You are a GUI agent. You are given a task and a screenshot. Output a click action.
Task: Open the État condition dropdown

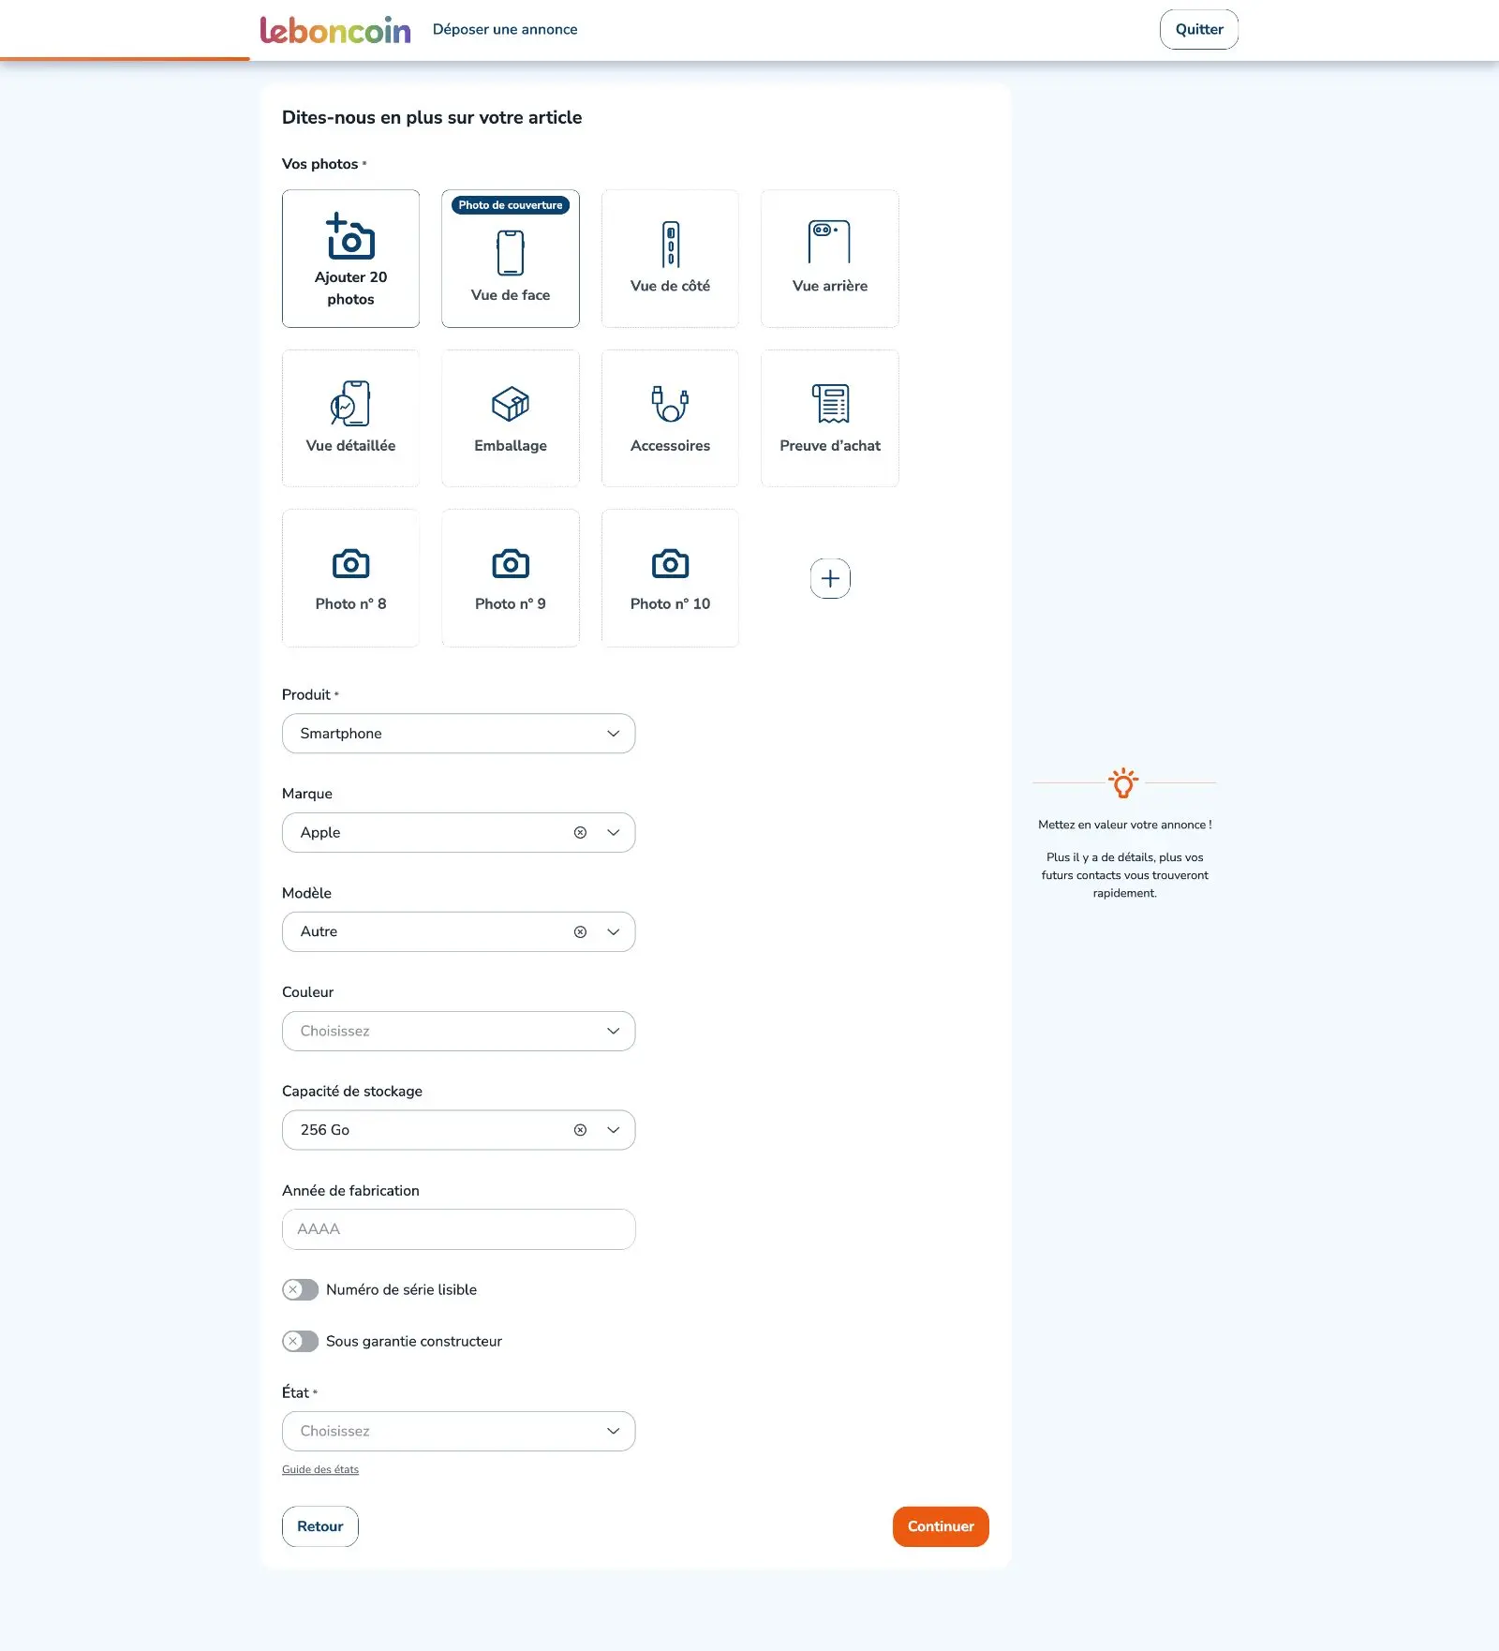pos(458,1431)
